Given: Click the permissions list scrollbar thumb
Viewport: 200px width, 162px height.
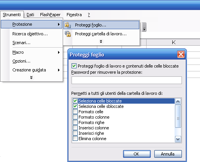Looking at the screenshot, I should click(x=178, y=116).
